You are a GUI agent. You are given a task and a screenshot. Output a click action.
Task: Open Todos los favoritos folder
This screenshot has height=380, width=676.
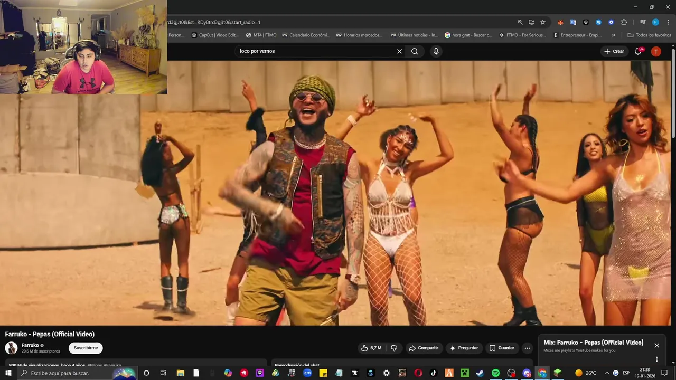point(649,35)
